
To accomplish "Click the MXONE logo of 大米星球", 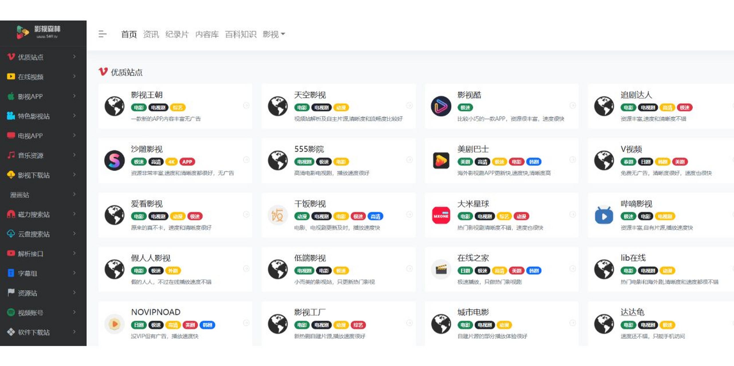I will point(441,216).
